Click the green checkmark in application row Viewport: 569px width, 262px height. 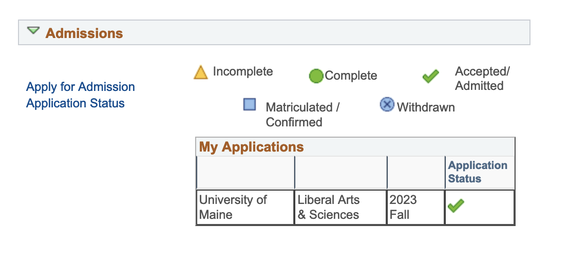pos(456,206)
